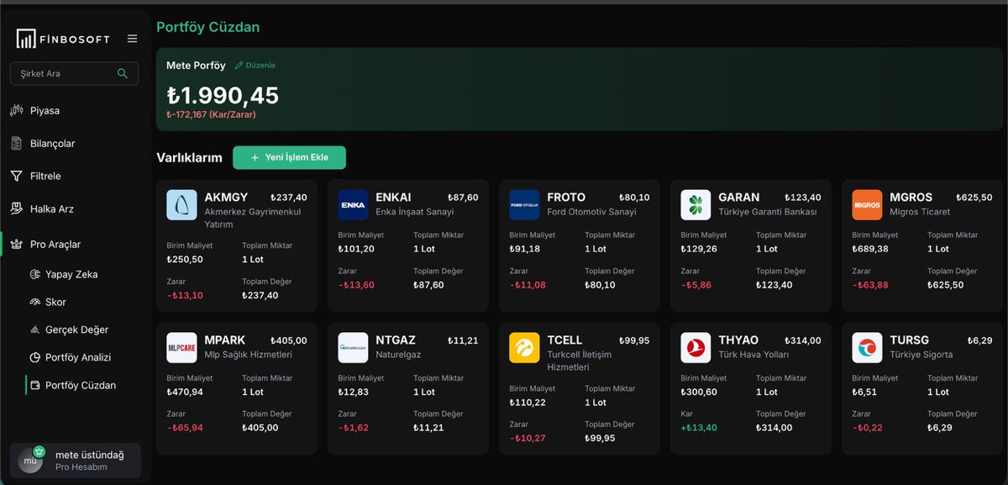Click THYAO profit value +₺13,40
This screenshot has height=485, width=1008.
pyautogui.click(x=699, y=428)
